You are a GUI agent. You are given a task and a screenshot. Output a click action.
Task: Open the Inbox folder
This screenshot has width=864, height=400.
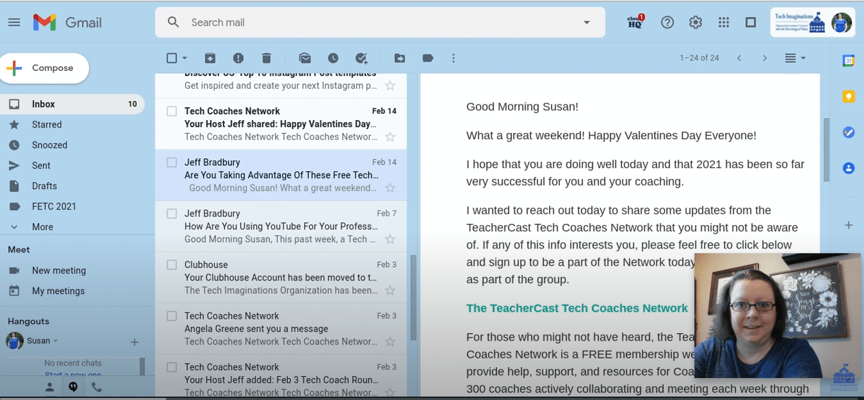[x=72, y=104]
